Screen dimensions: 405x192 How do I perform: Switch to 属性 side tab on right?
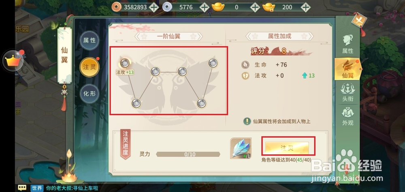pyautogui.click(x=347, y=45)
